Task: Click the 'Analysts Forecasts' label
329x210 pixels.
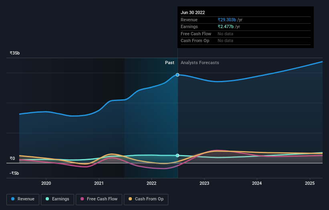Action: [x=200, y=63]
